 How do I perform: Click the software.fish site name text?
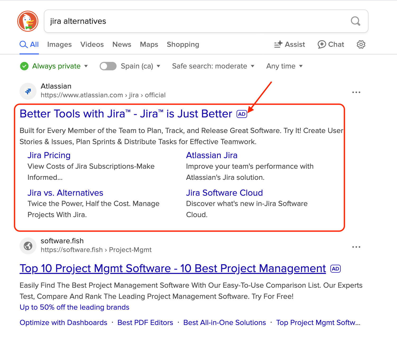point(62,241)
